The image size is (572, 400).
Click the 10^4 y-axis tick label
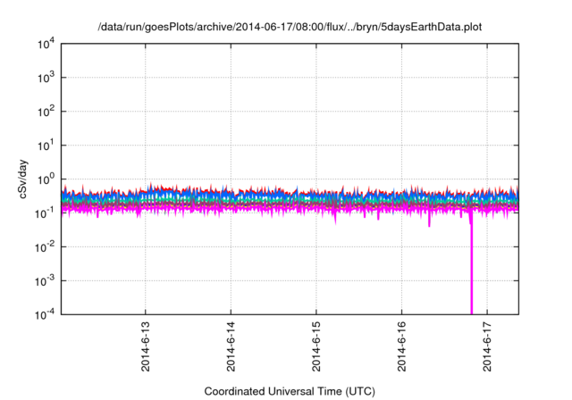(46, 45)
